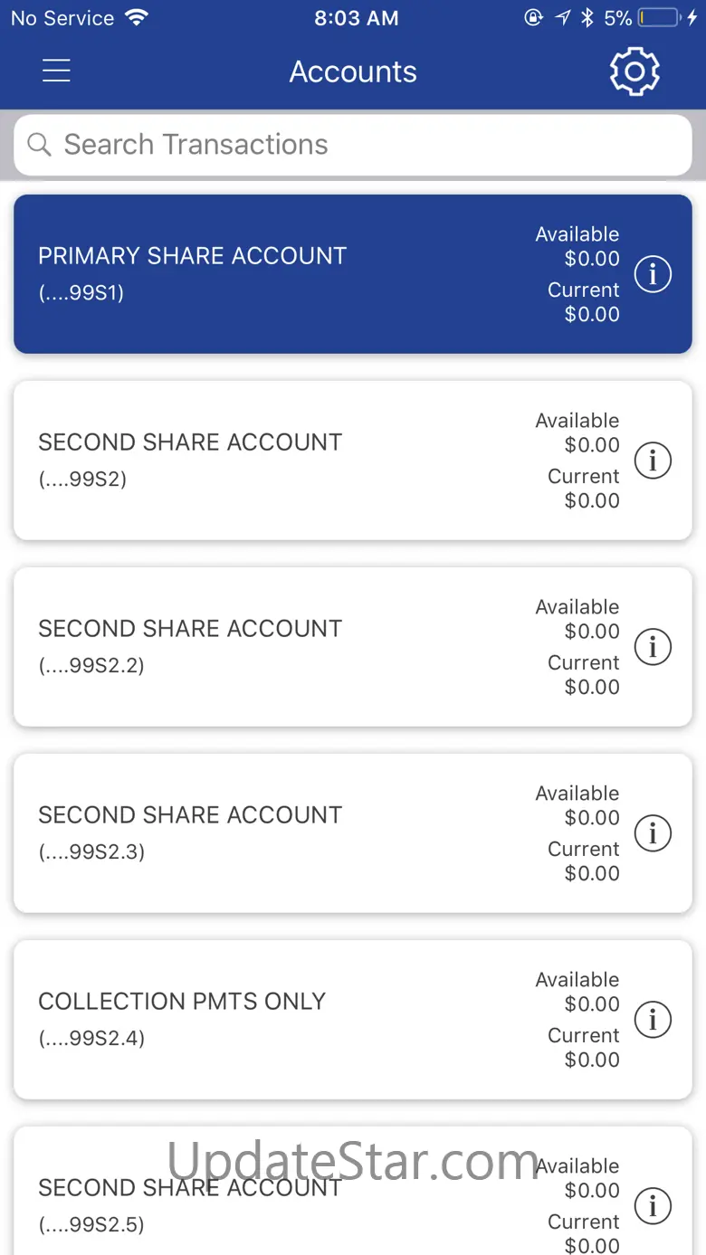Tap info icon for account 99S2.3
Screen dimensions: 706x1255
653,833
